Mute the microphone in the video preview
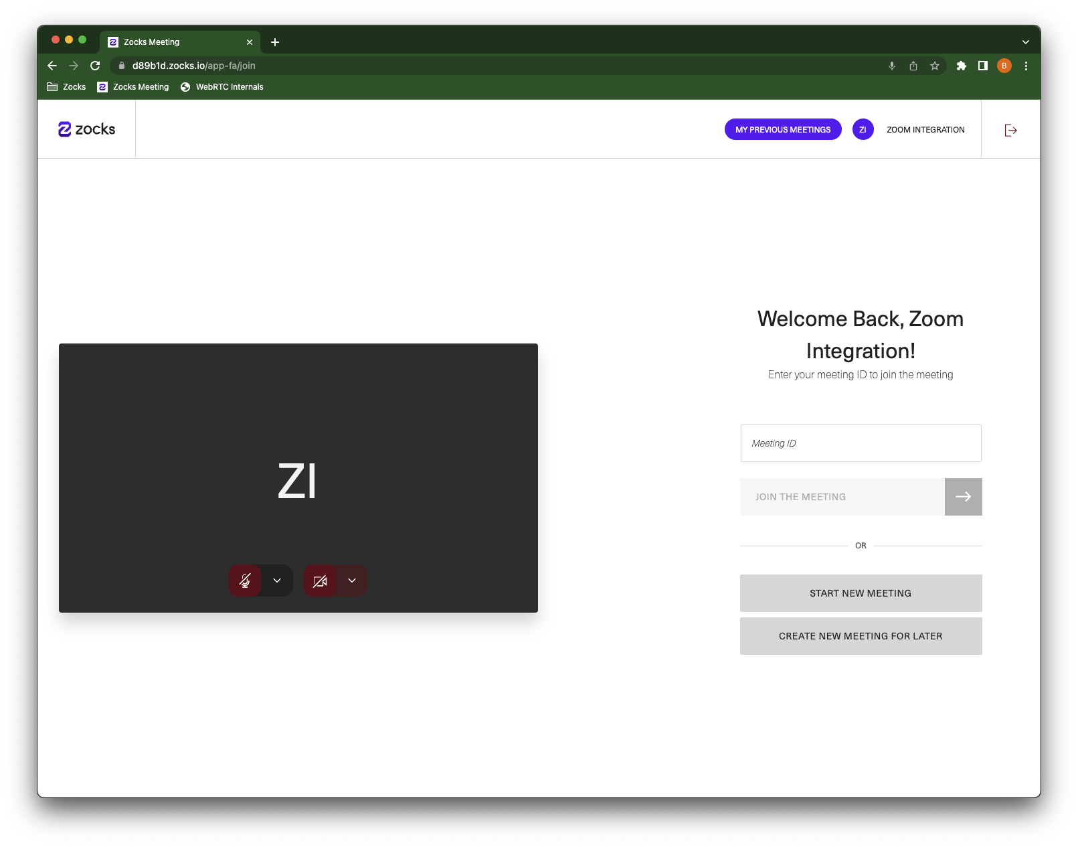Viewport: 1078px width, 847px height. [245, 581]
